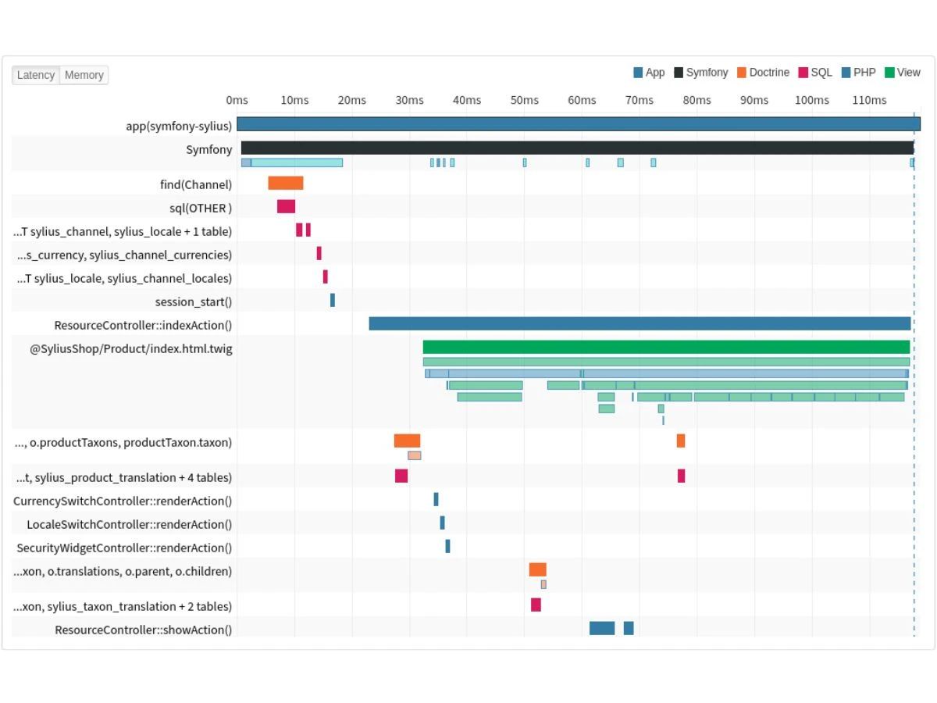Toggle the PHP legend entry
The height and width of the screenshot is (703, 937).
coord(858,73)
